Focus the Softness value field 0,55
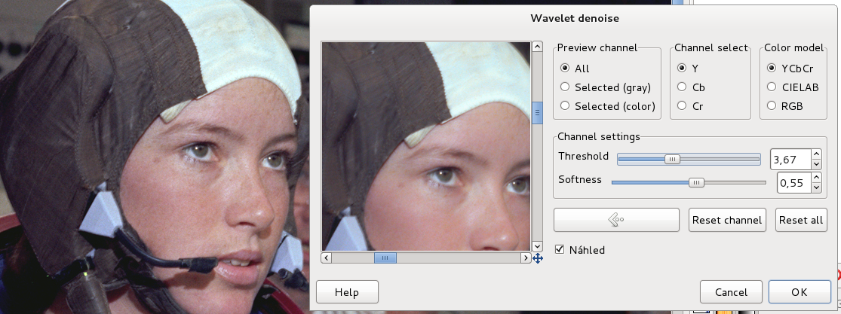 793,183
